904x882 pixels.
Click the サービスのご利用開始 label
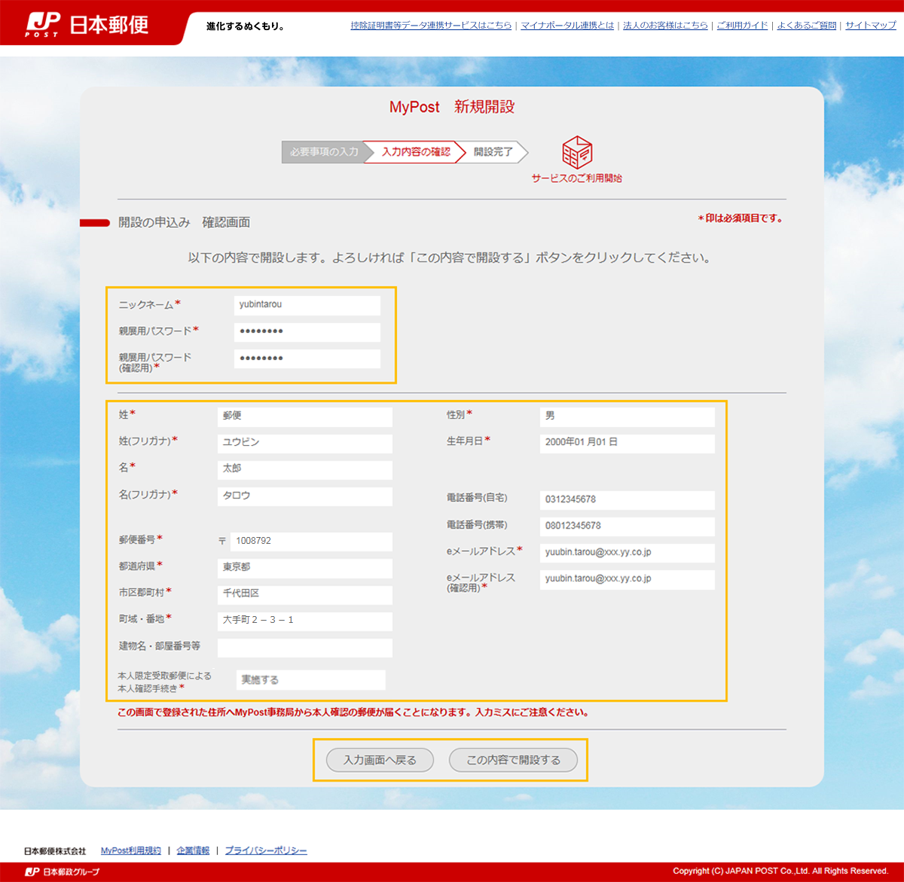(577, 179)
